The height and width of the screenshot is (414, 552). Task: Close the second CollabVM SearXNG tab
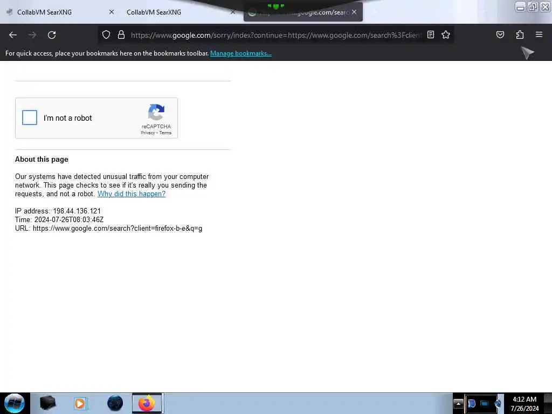(x=233, y=12)
